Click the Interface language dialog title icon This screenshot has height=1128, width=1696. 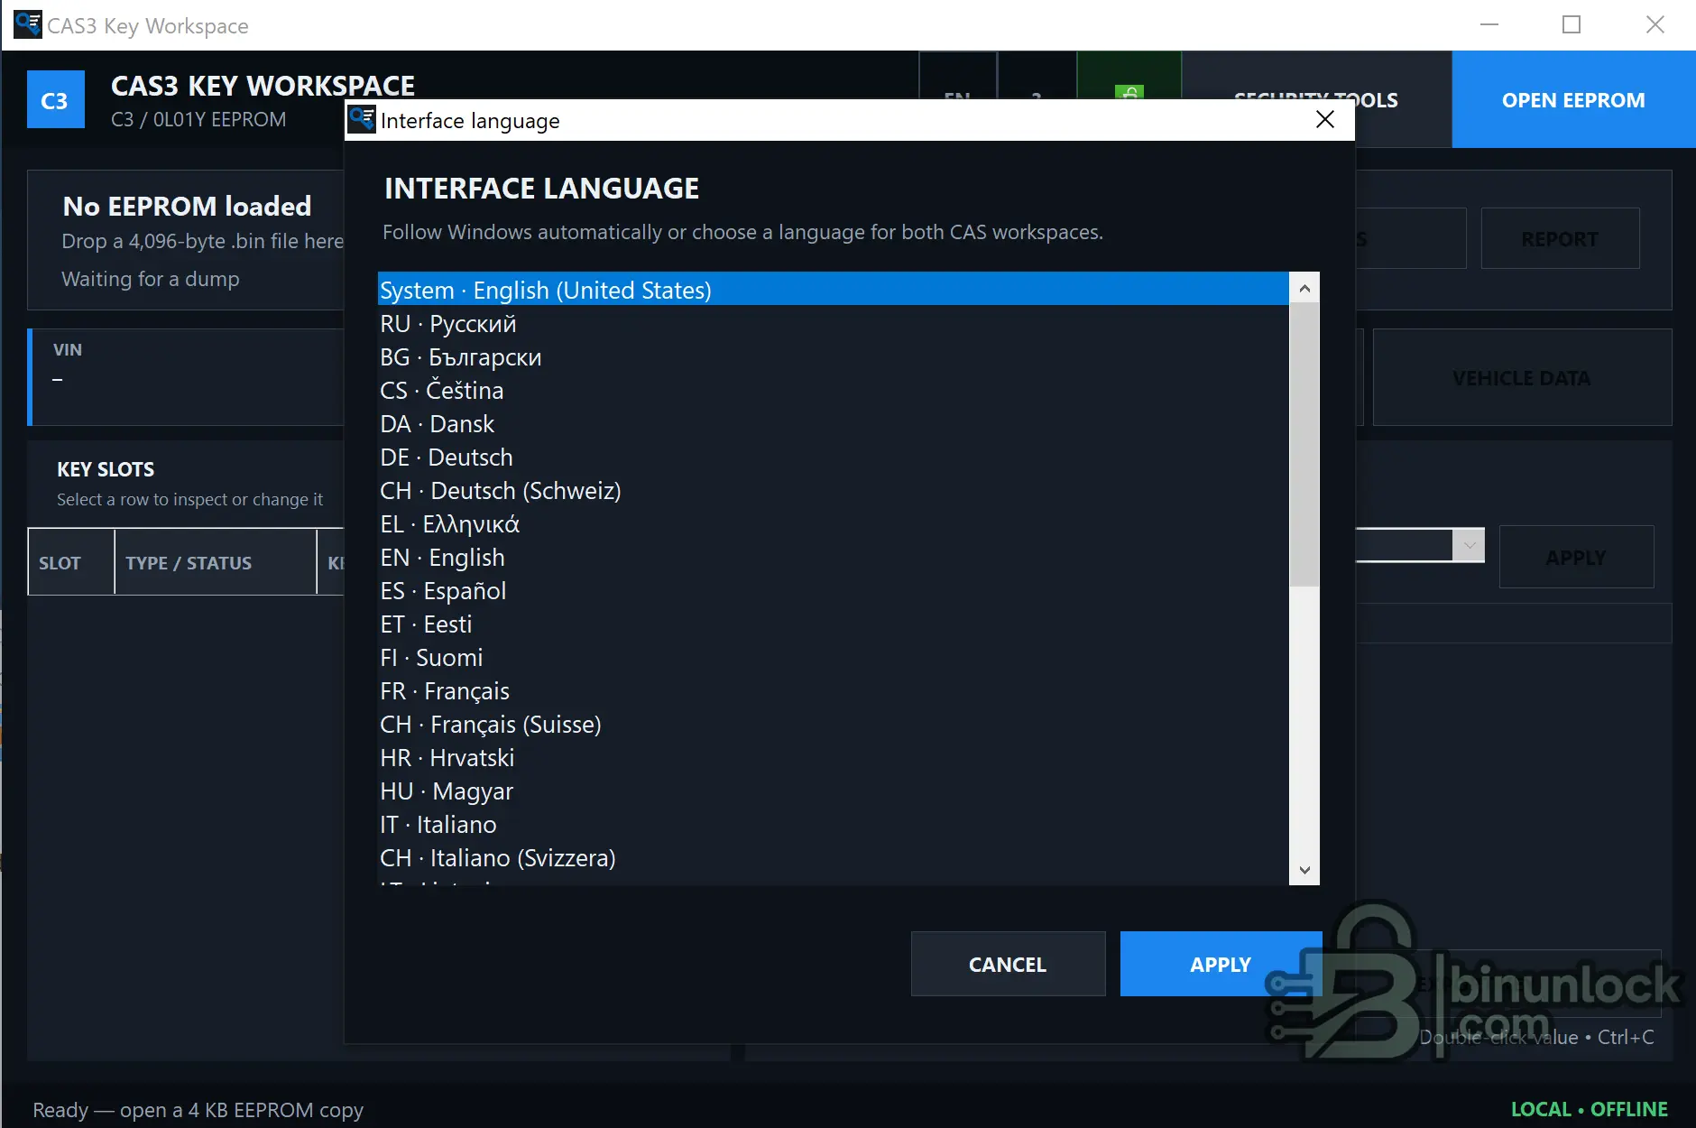click(362, 119)
